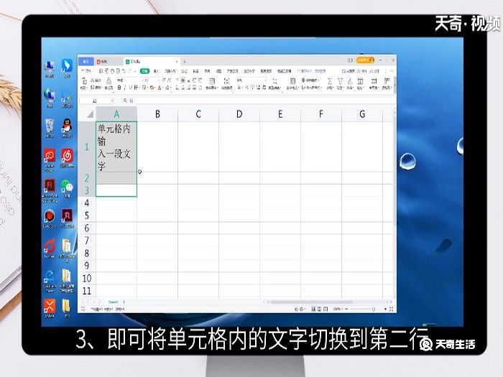Open QQ penguin desktop icon
Image resolution: width=503 pixels, height=377 pixels.
pyautogui.click(x=67, y=126)
